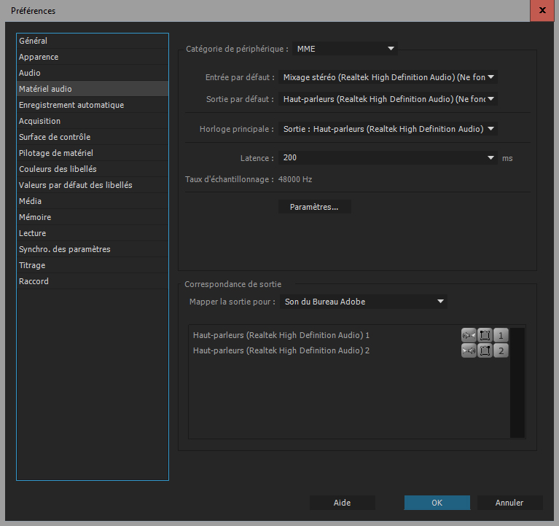Switch to Enregistrement automatique preferences
The image size is (559, 526).
tap(71, 105)
